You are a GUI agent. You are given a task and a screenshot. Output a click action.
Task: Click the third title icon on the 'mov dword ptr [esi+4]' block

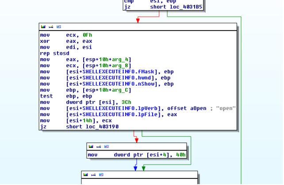pos(106,147)
